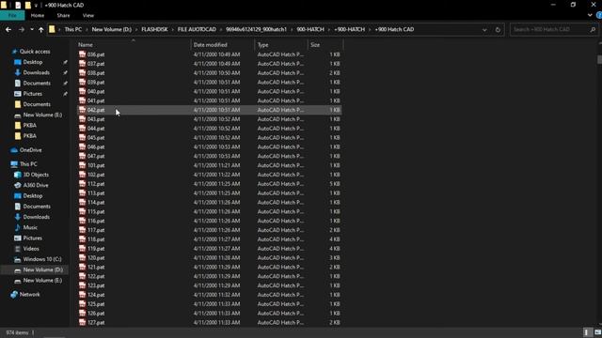Open A360 Drive in sidebar
Image resolution: width=602 pixels, height=338 pixels.
coord(36,186)
